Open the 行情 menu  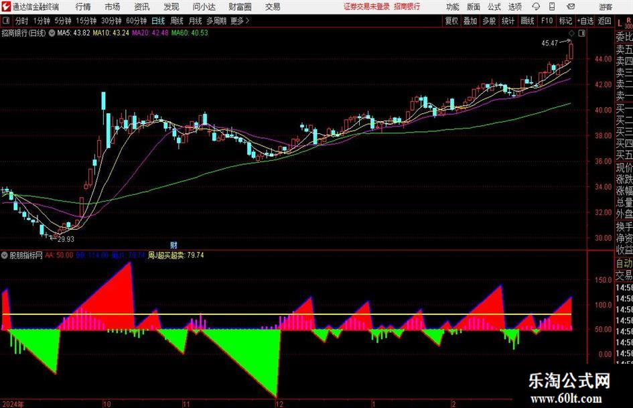(83, 7)
